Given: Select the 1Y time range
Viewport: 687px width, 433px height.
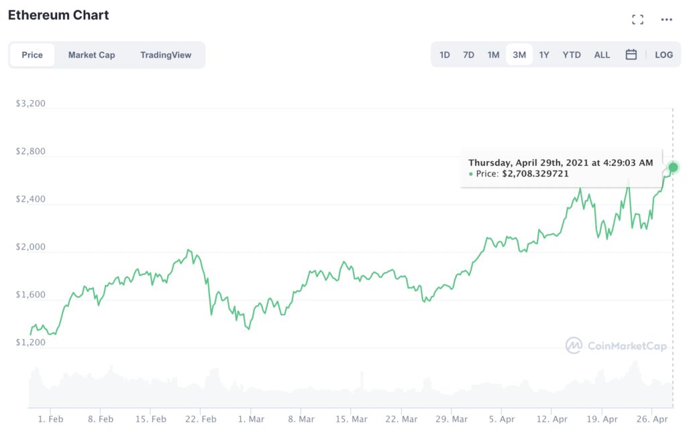Looking at the screenshot, I should [543, 55].
